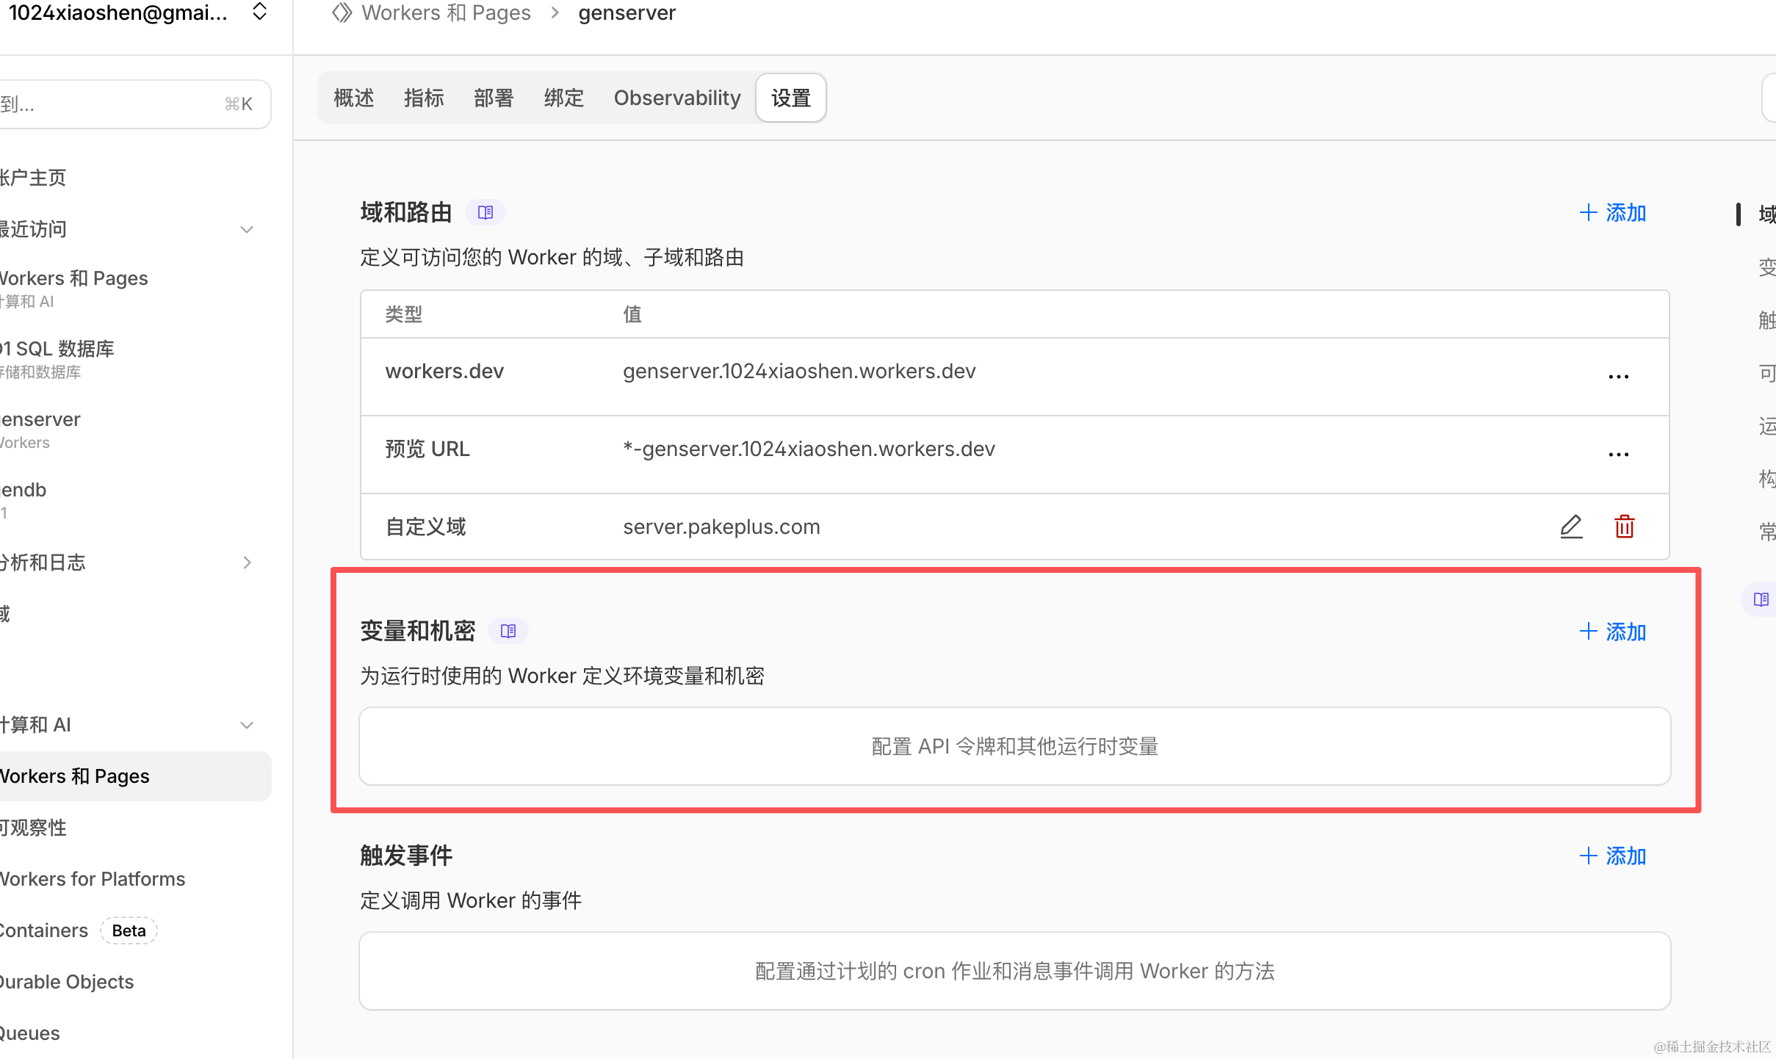Image resolution: width=1776 pixels, height=1059 pixels.
Task: Open Durable Objects in the sidebar
Action: pos(68,982)
